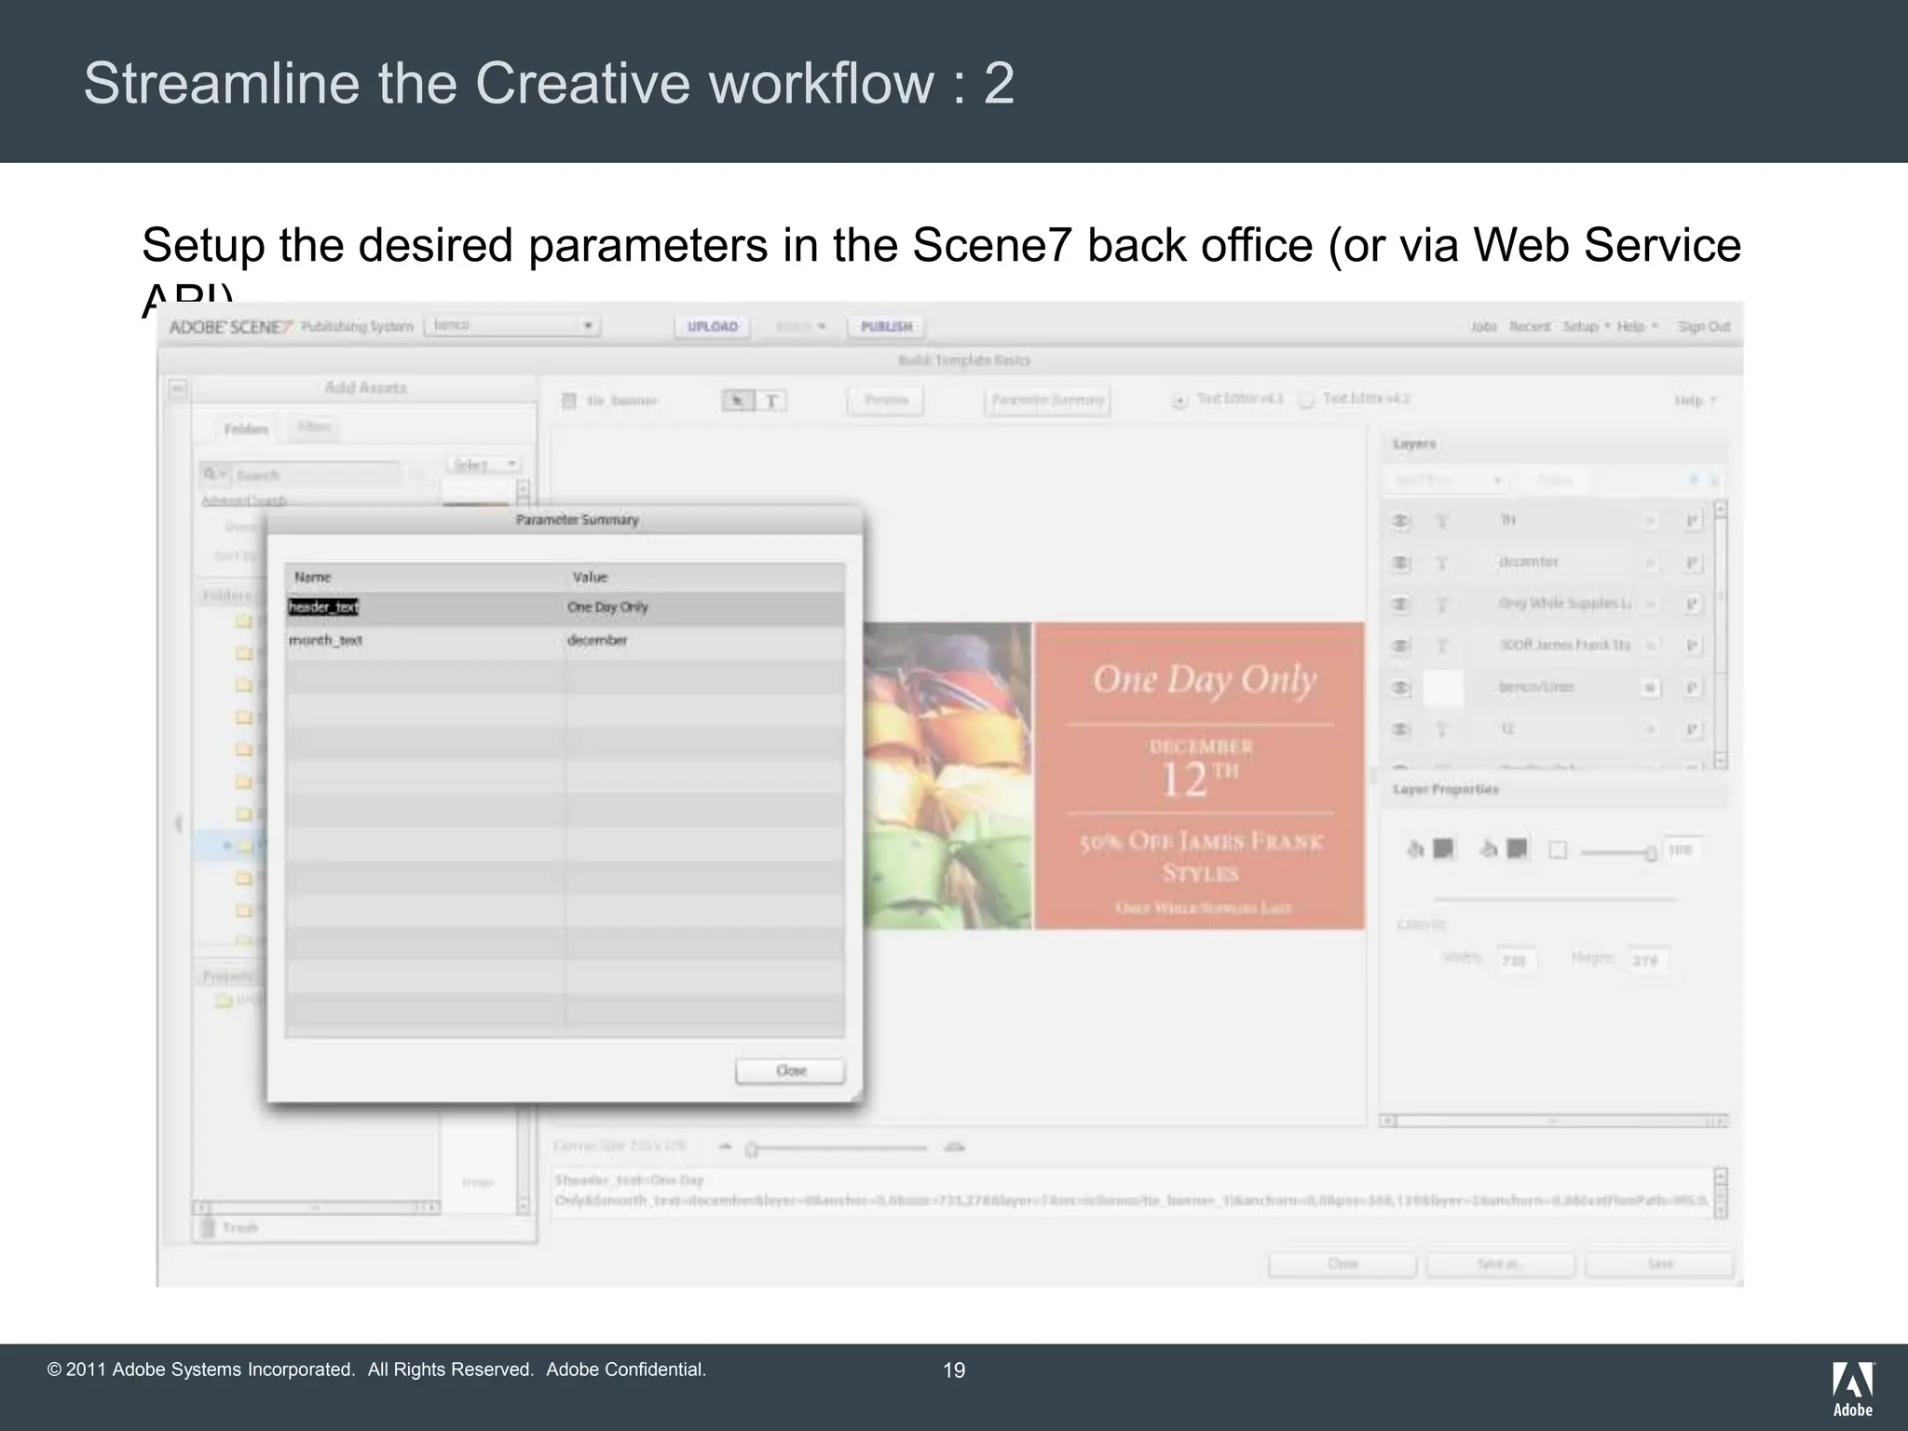Click the Adobe logo in slide footer

pos(1853,1389)
